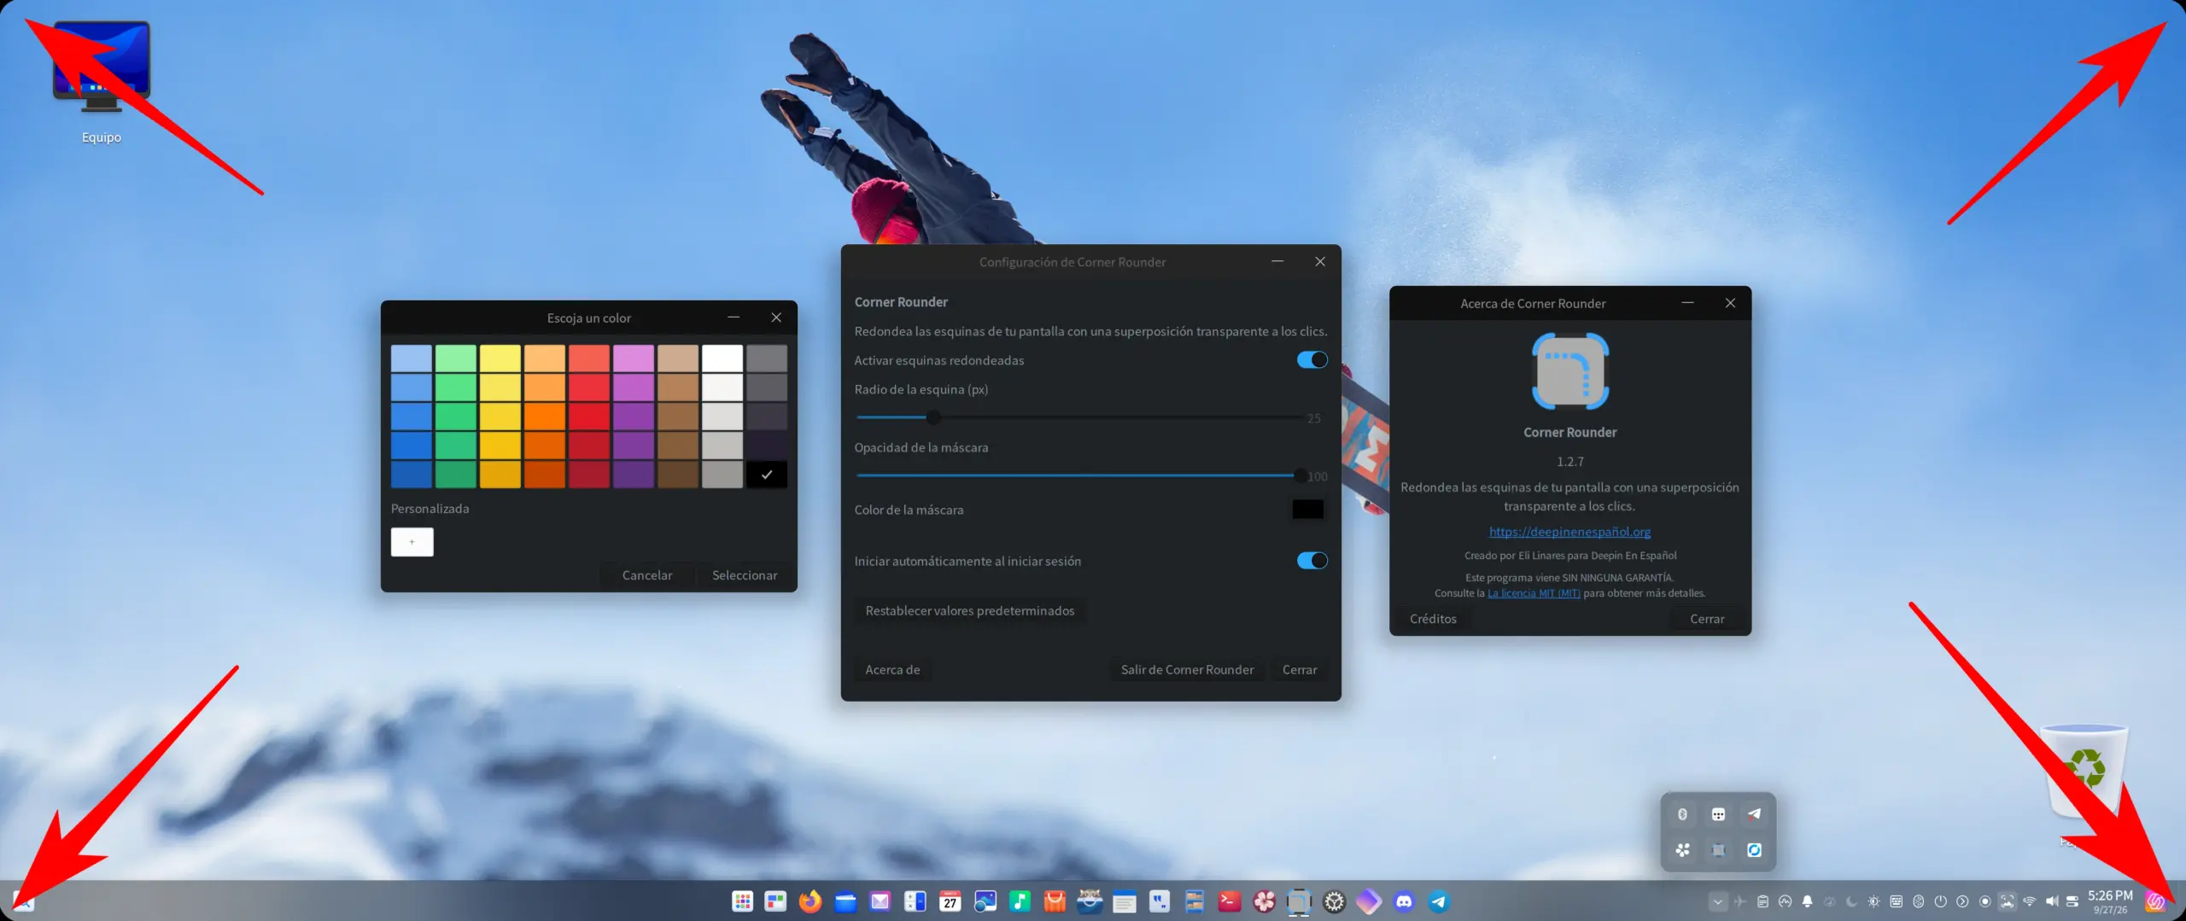
Task: Launch the calculator from the dock
Action: point(915,901)
